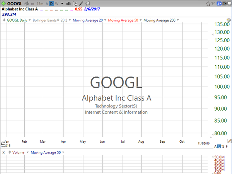Click the Alphabet Inc Class A name
The width and height of the screenshot is (232, 174).
(x=20, y=9)
